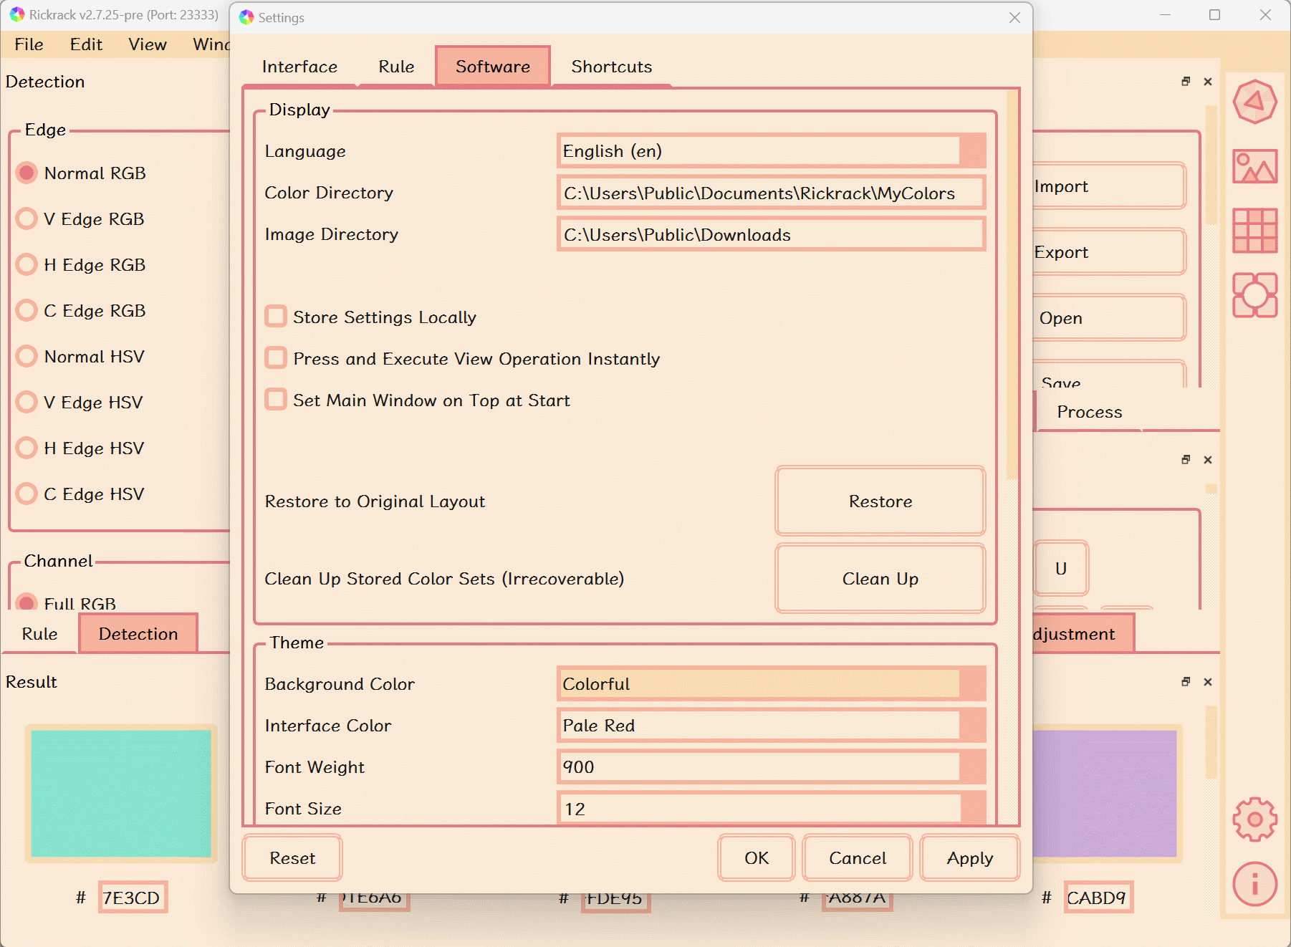Viewport: 1291px width, 947px height.
Task: Check Press and Execute View Operation Instantly
Action: tap(276, 358)
